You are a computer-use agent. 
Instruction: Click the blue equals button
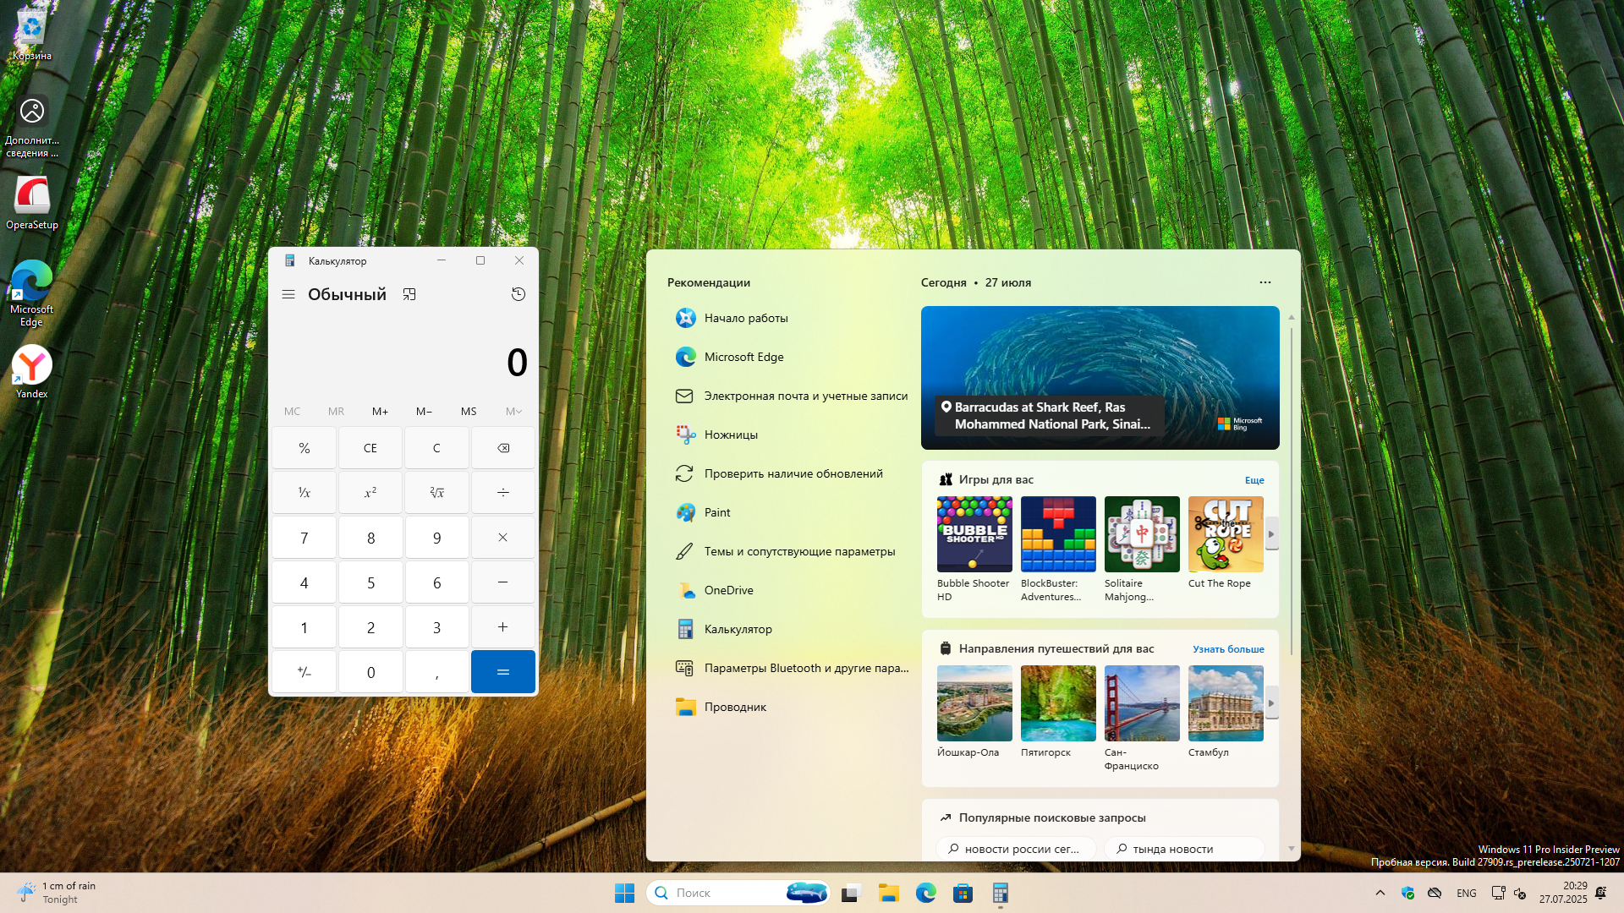(502, 672)
